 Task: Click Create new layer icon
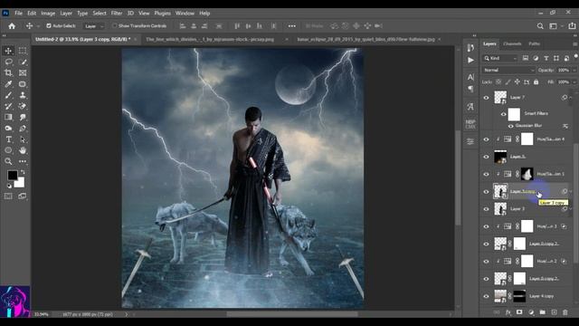pyautogui.click(x=554, y=312)
